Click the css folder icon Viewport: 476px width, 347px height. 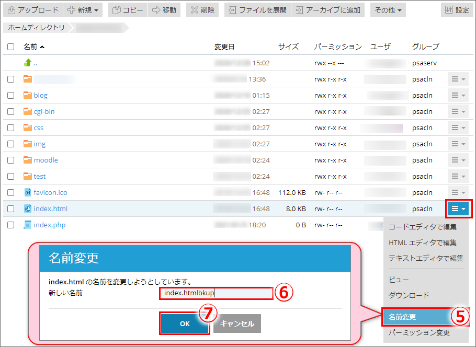coord(28,128)
